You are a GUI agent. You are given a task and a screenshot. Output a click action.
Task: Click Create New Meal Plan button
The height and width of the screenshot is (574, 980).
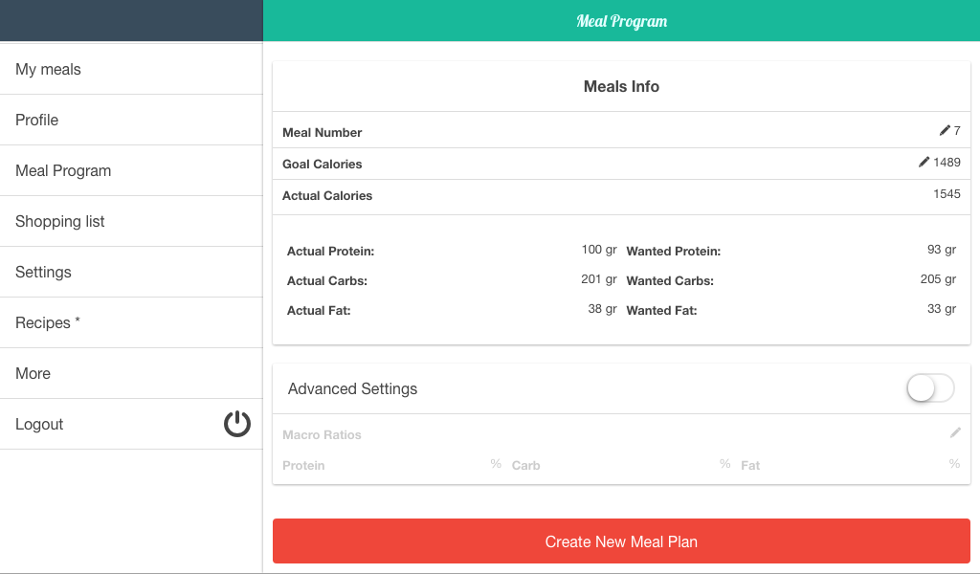click(x=621, y=541)
